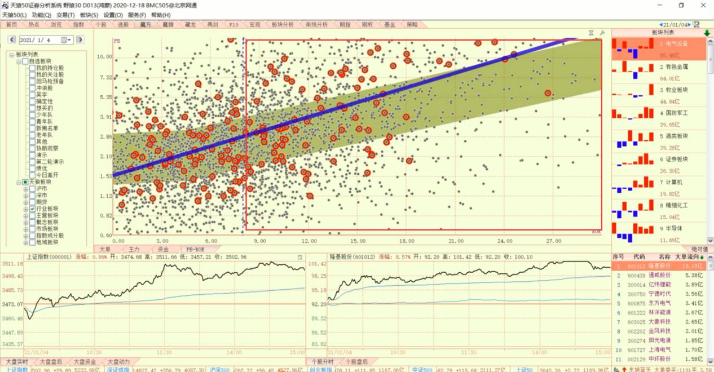
Task: Check the 回马枪预备 checkbox
Action: tap(32, 81)
